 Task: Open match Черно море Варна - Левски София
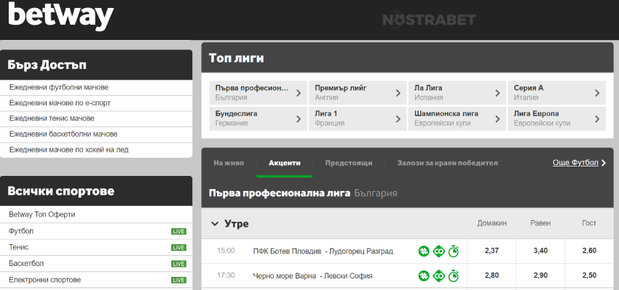(x=312, y=275)
